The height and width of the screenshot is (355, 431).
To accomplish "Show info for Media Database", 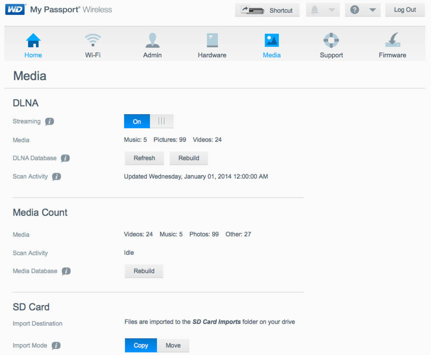I will (x=66, y=271).
